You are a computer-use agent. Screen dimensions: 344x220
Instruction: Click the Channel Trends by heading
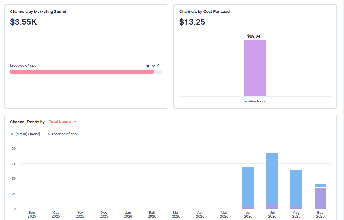27,122
